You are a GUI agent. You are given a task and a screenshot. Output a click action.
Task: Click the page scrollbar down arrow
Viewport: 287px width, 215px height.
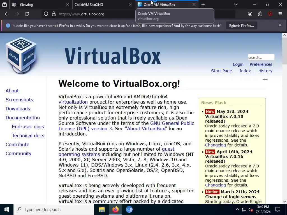[x=285, y=202]
